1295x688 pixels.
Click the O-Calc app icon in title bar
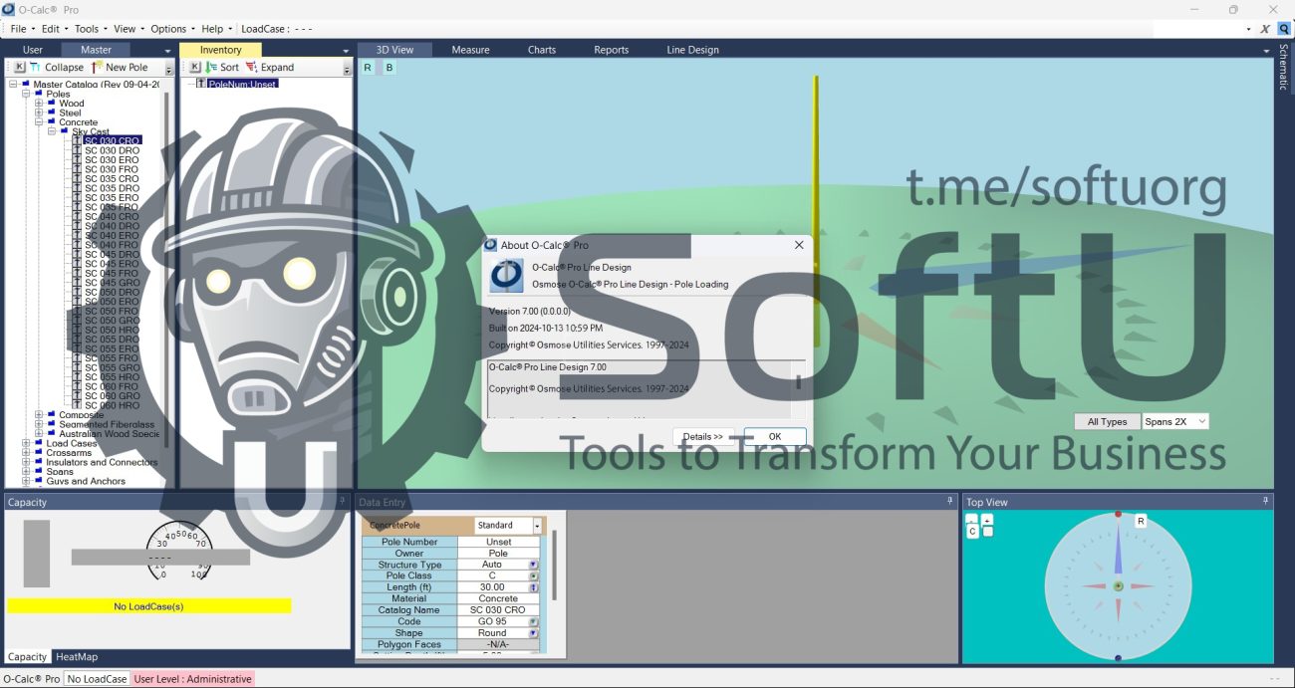[9, 9]
